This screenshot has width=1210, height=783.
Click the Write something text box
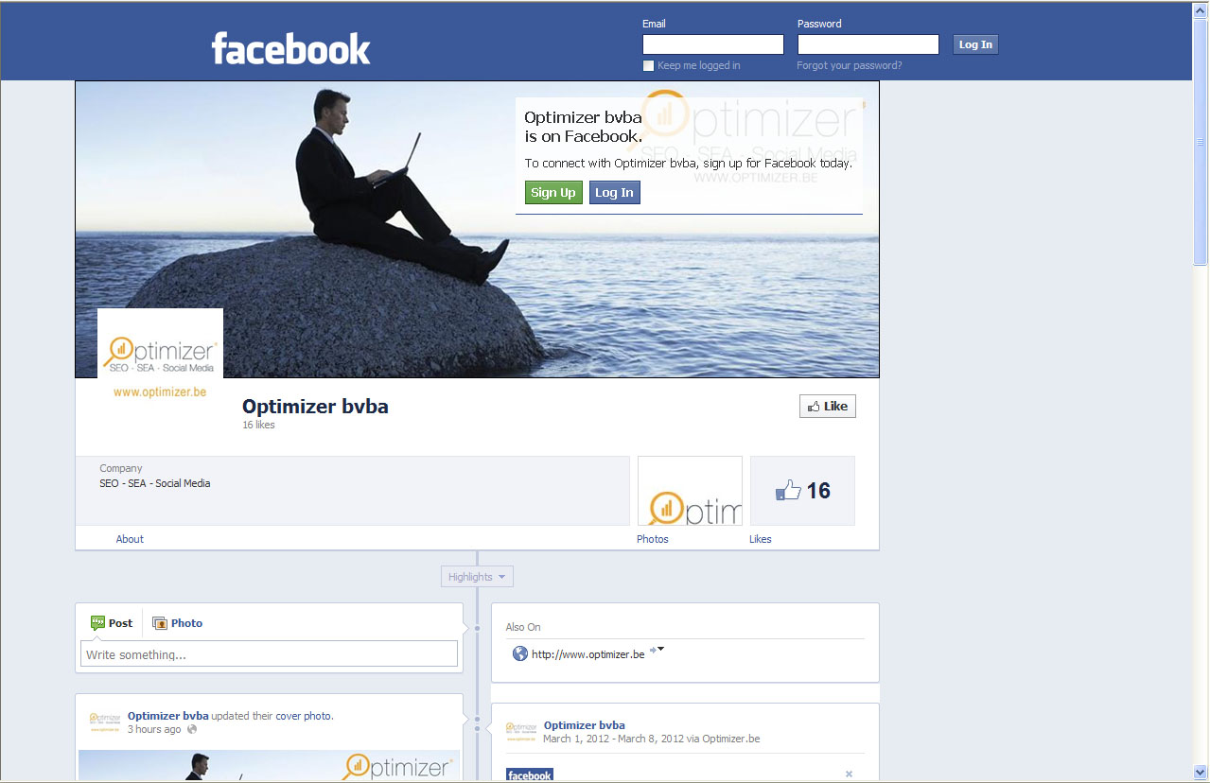[x=269, y=654]
